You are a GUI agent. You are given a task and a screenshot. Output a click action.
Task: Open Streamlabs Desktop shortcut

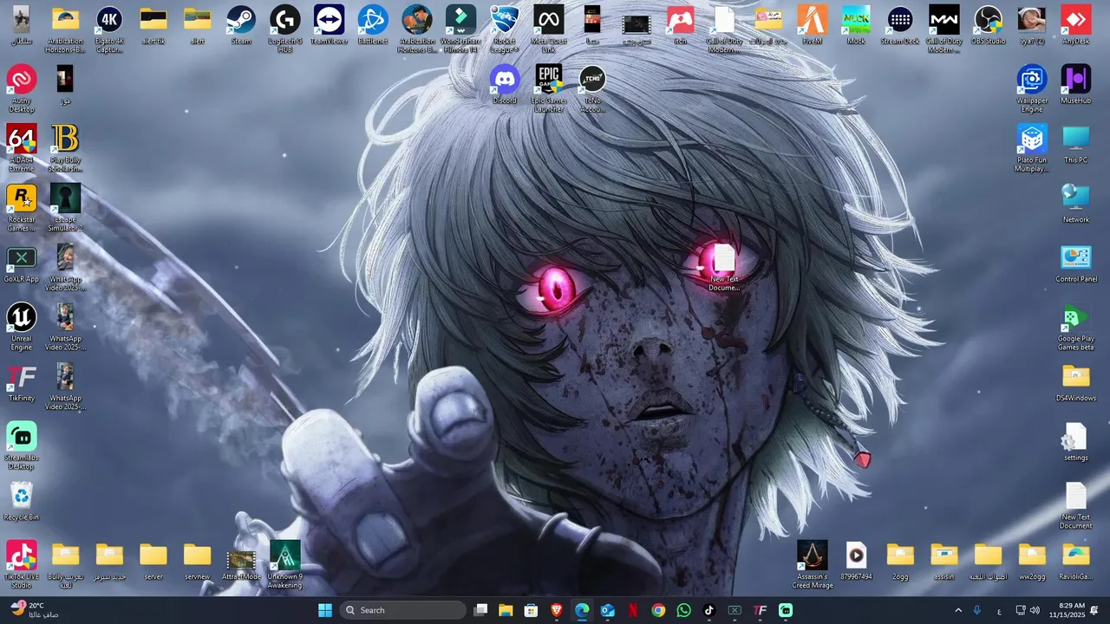[22, 446]
